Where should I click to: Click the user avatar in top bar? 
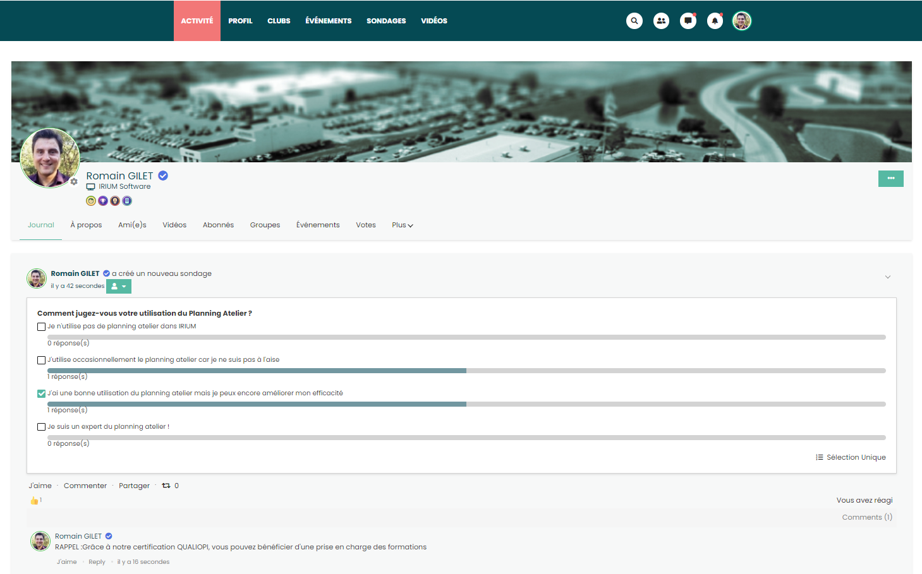coord(741,21)
